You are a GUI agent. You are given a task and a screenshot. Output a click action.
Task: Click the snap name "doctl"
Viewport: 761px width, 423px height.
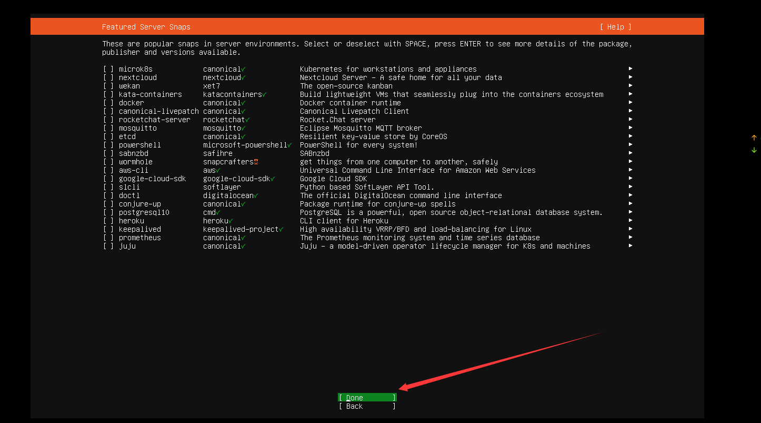point(129,195)
